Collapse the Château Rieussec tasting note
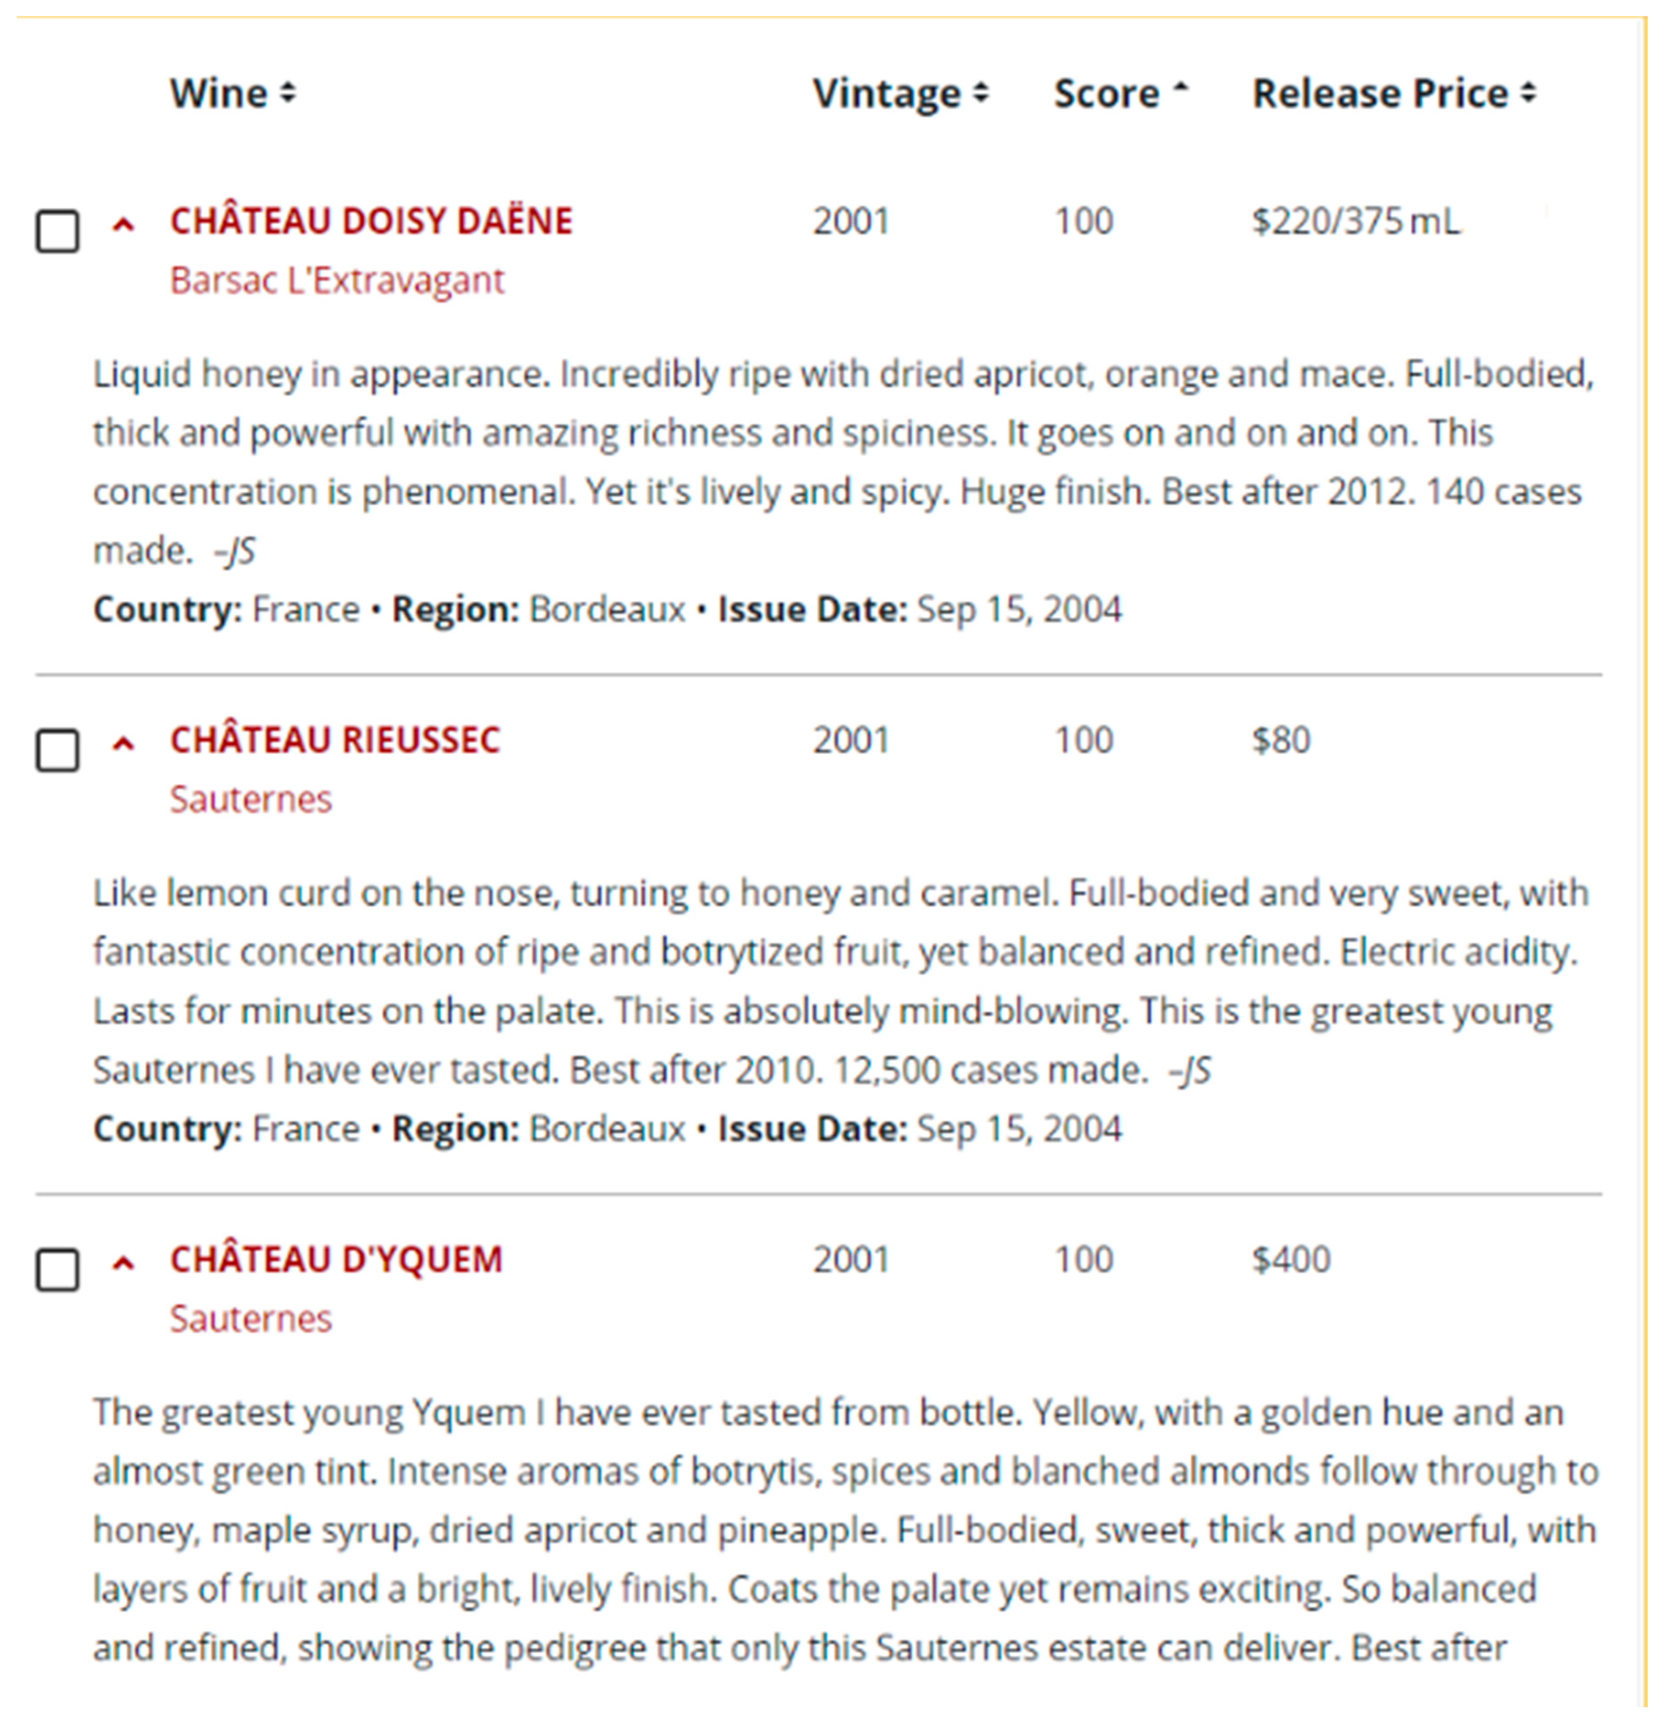 [x=124, y=744]
